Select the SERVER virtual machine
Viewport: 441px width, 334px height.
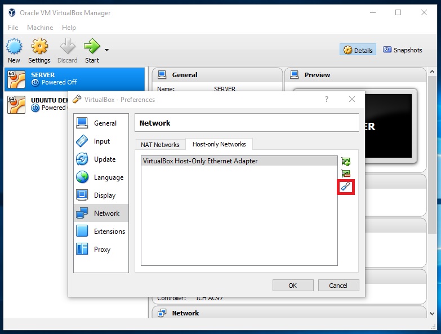tap(74, 79)
